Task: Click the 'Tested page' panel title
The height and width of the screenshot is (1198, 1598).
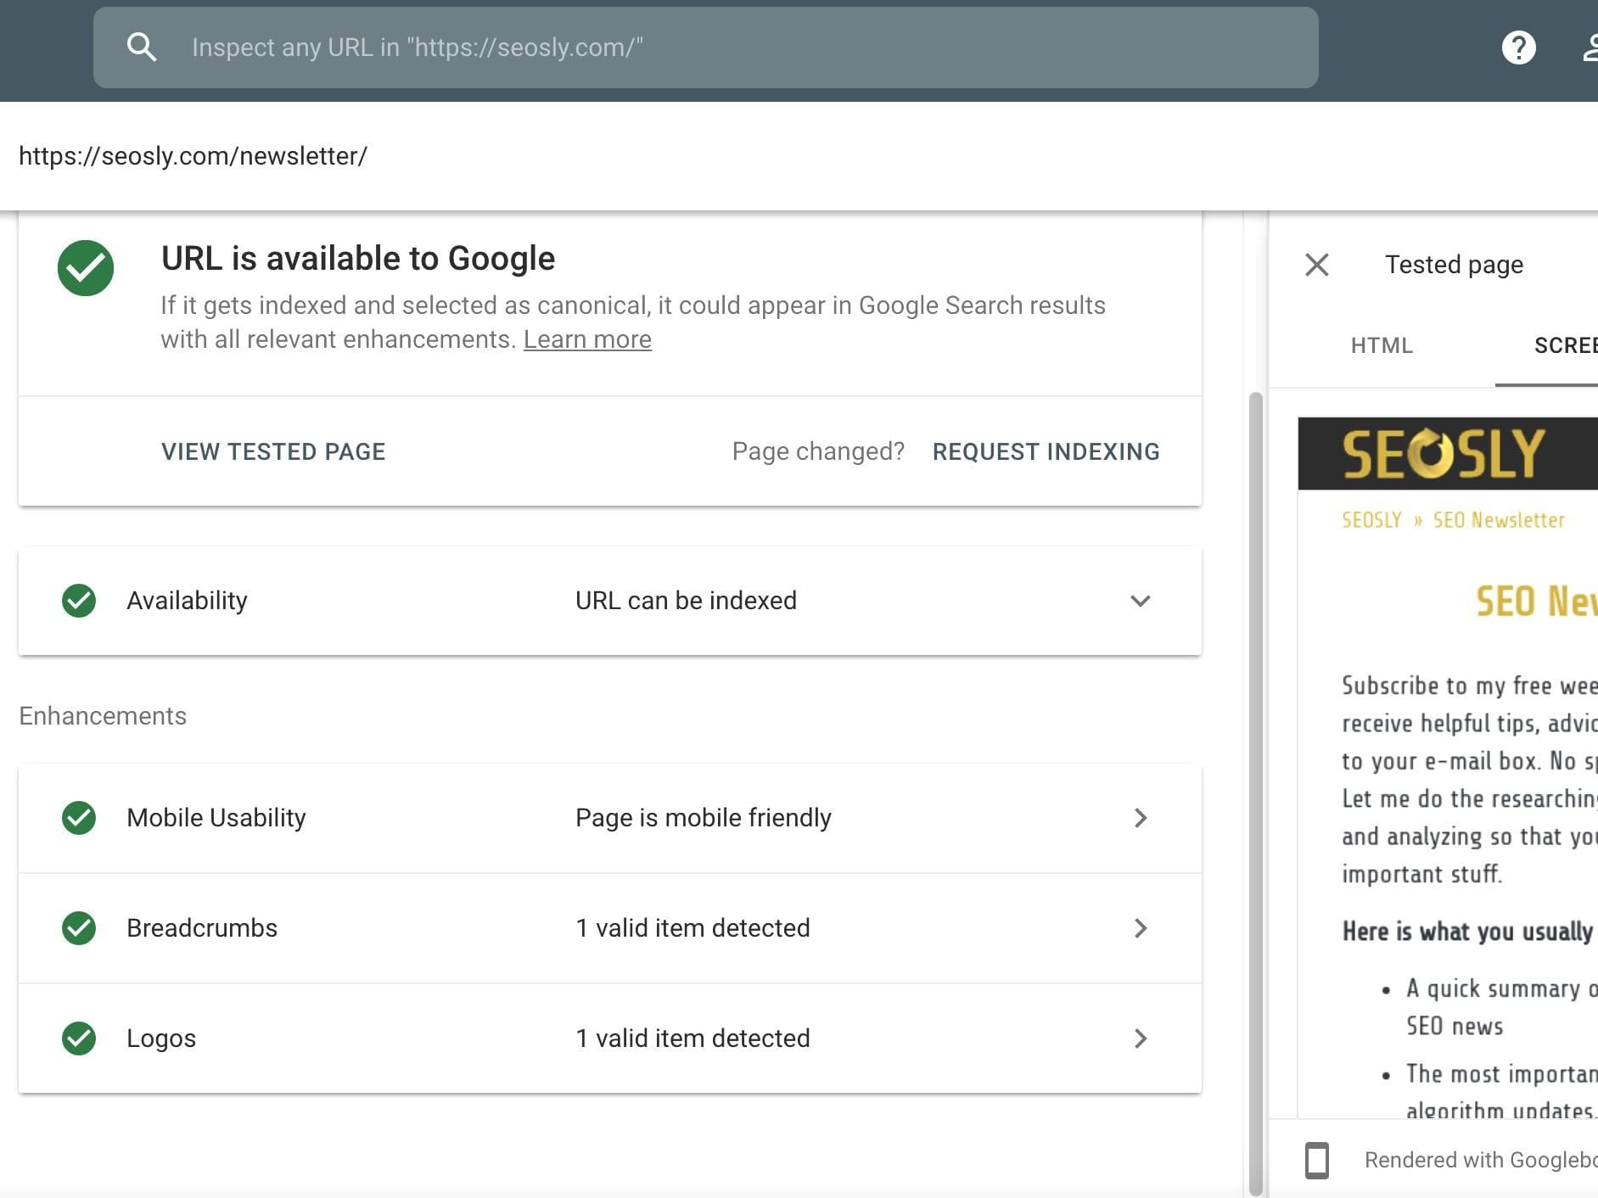Action: (1454, 265)
